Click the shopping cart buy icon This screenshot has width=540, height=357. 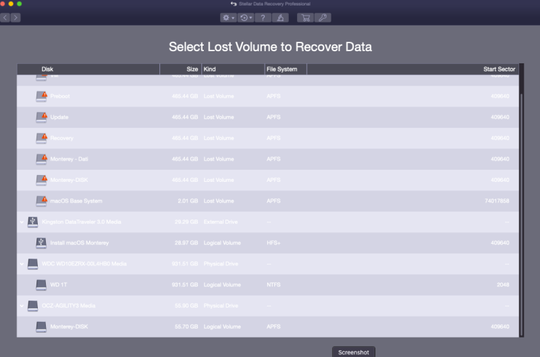point(306,18)
